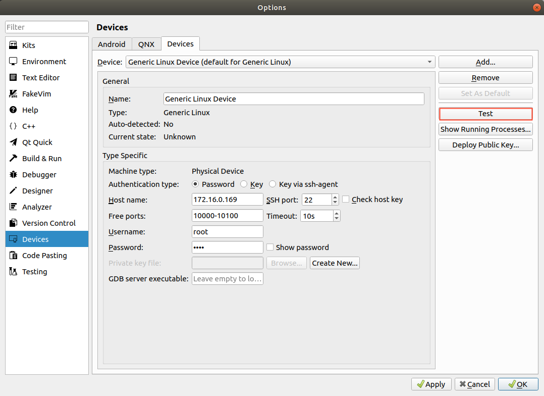The height and width of the screenshot is (396, 544).
Task: Open the Kits settings category icon
Action: [x=14, y=45]
